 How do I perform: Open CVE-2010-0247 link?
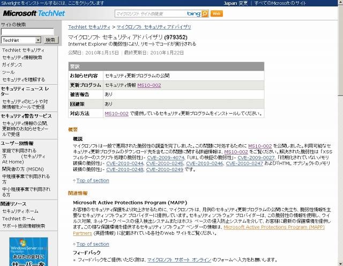coord(244,164)
